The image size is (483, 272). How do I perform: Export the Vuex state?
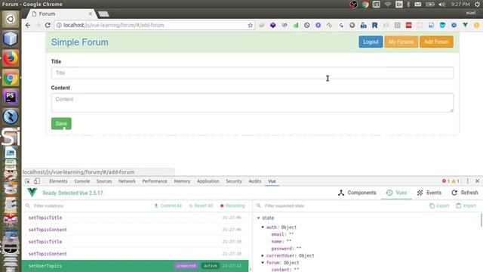439,206
